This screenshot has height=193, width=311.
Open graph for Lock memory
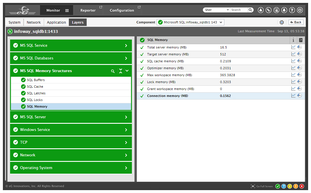pyautogui.click(x=293, y=82)
